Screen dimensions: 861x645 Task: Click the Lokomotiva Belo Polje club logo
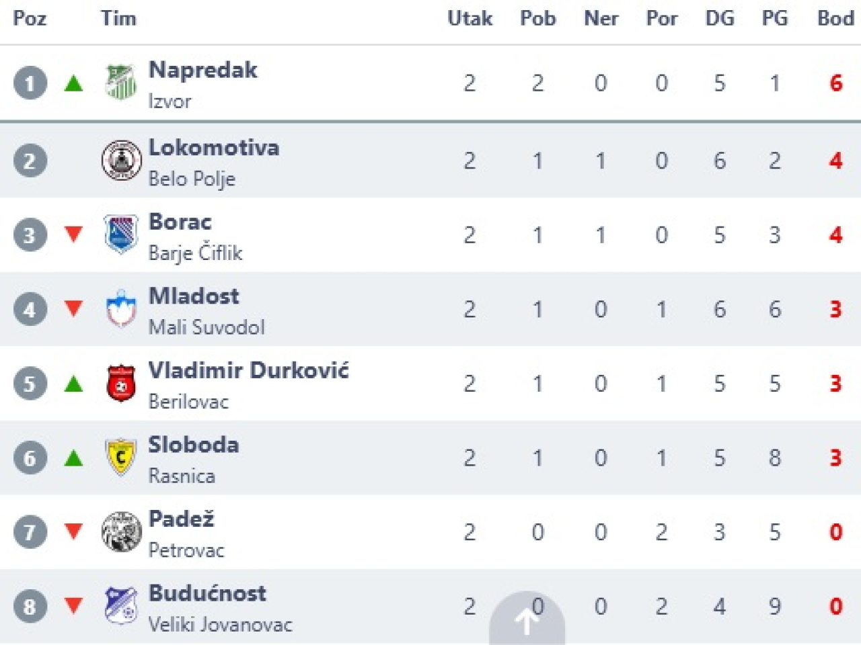point(121,161)
